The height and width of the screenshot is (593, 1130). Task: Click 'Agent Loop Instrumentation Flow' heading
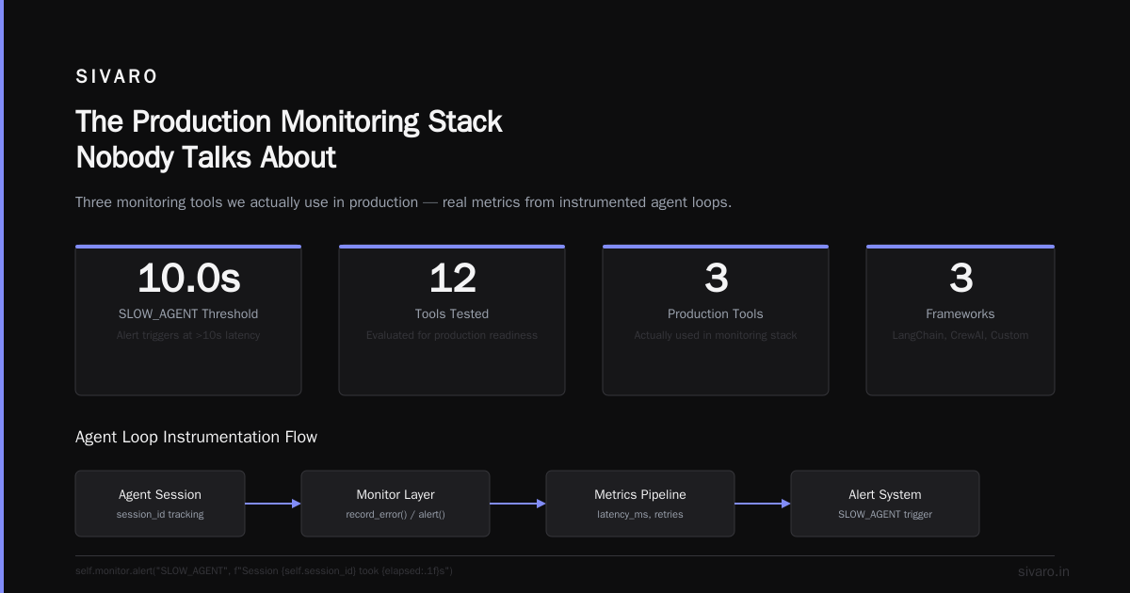tap(196, 437)
